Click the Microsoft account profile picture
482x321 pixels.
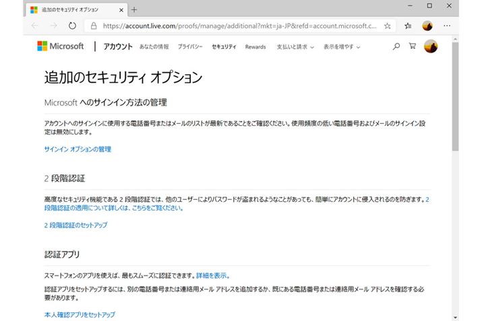pos(431,46)
